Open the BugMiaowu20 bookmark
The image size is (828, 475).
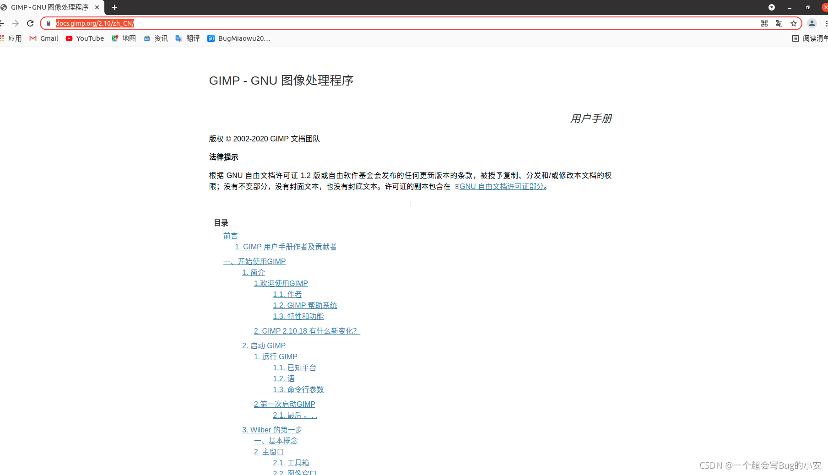[239, 38]
